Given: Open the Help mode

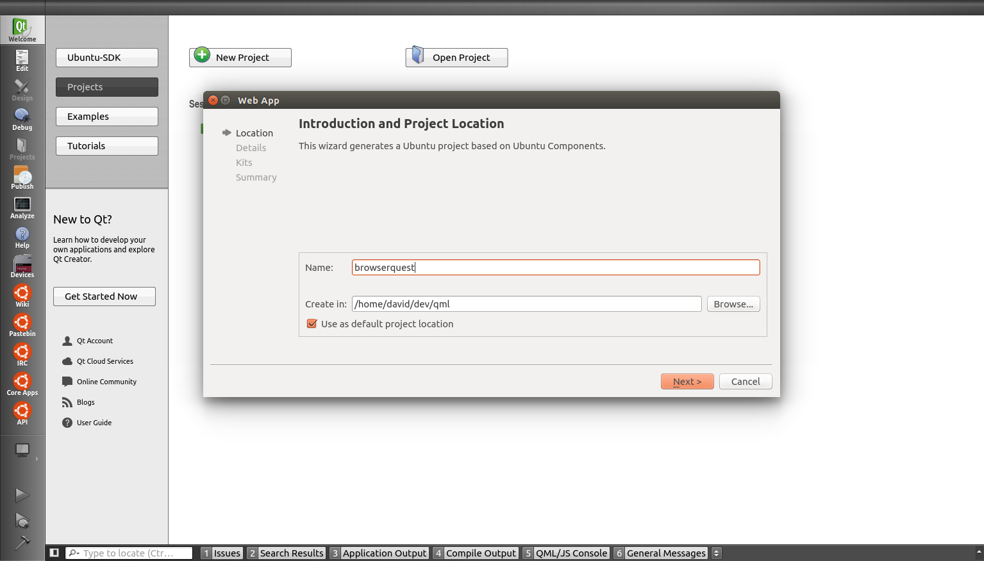Looking at the screenshot, I should 22,237.
